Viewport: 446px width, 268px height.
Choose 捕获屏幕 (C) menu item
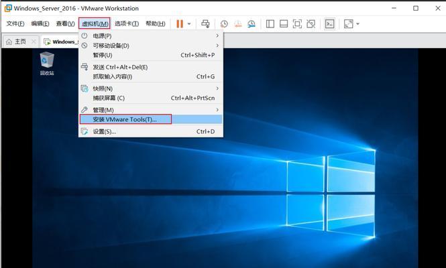151,98
